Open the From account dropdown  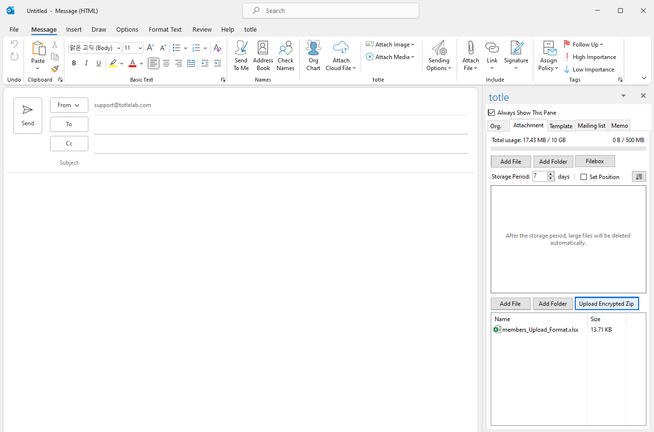pos(69,105)
